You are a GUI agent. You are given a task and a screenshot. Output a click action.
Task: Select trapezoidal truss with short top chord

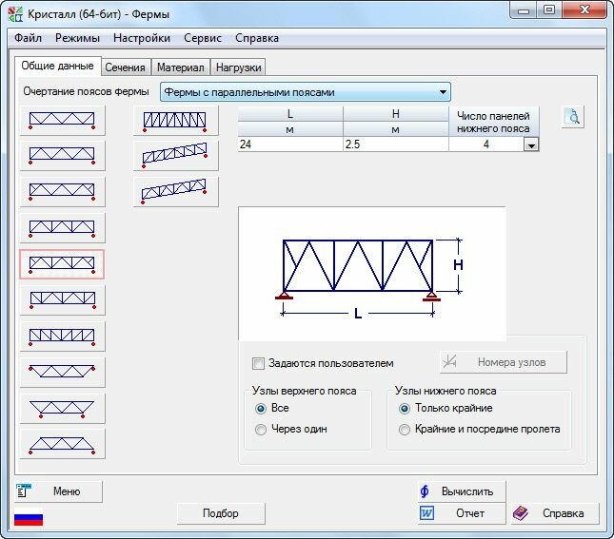[62, 444]
